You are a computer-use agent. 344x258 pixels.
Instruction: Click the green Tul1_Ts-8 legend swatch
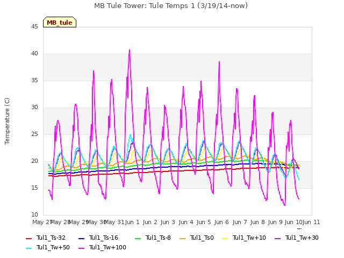(138, 238)
